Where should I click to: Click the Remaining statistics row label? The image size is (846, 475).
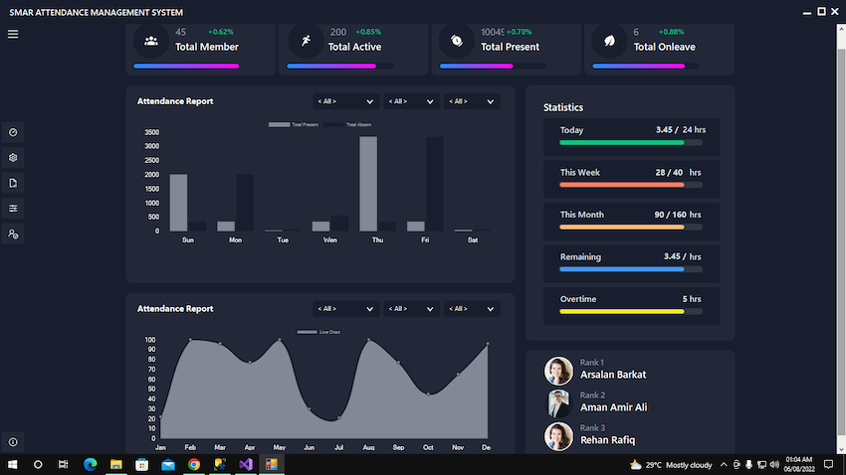[580, 257]
